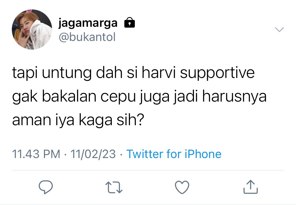Visit profile via jagamarga display name

pyautogui.click(x=88, y=23)
